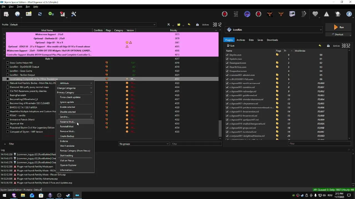
Task: Switch to the Archives tab
Action: pos(241,40)
